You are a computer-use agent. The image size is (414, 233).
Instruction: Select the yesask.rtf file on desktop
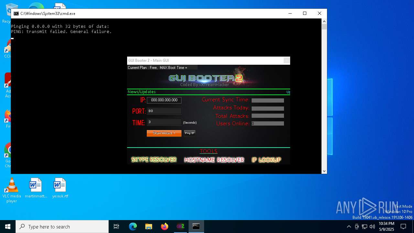[x=60, y=188]
